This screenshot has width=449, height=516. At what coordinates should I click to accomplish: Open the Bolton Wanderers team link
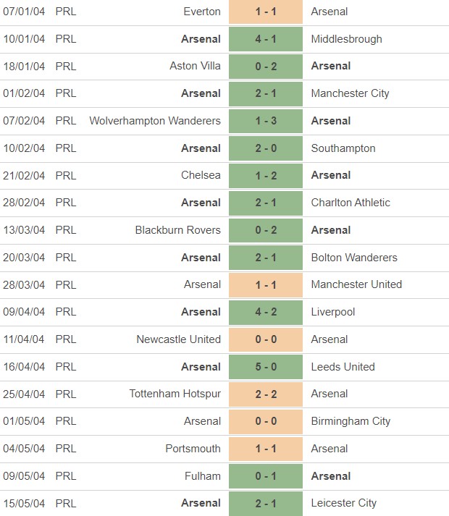click(354, 258)
